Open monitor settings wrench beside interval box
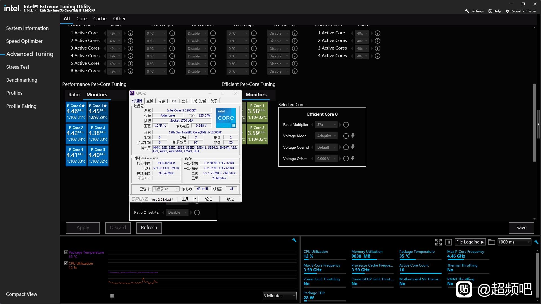Image resolution: width=541 pixels, height=304 pixels. pos(536,242)
